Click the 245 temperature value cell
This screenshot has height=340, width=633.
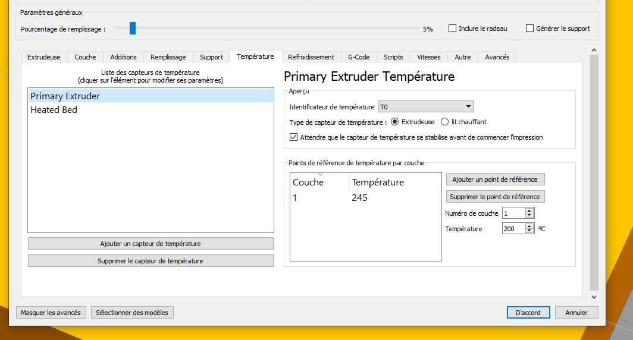click(359, 197)
